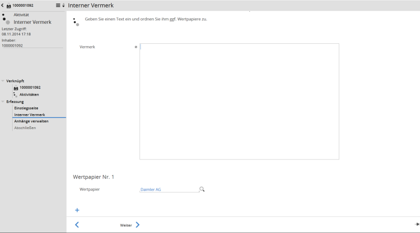Screen dimensions: 420x233
Task: Click the sort arrows next to hamburger menu
Action: 63,5
